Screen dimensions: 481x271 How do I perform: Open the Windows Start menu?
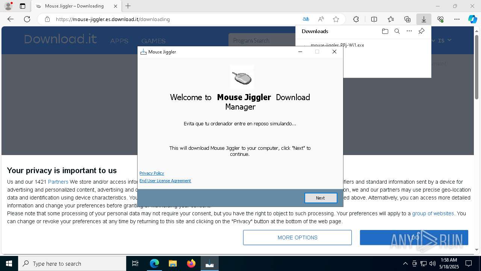tap(9, 263)
